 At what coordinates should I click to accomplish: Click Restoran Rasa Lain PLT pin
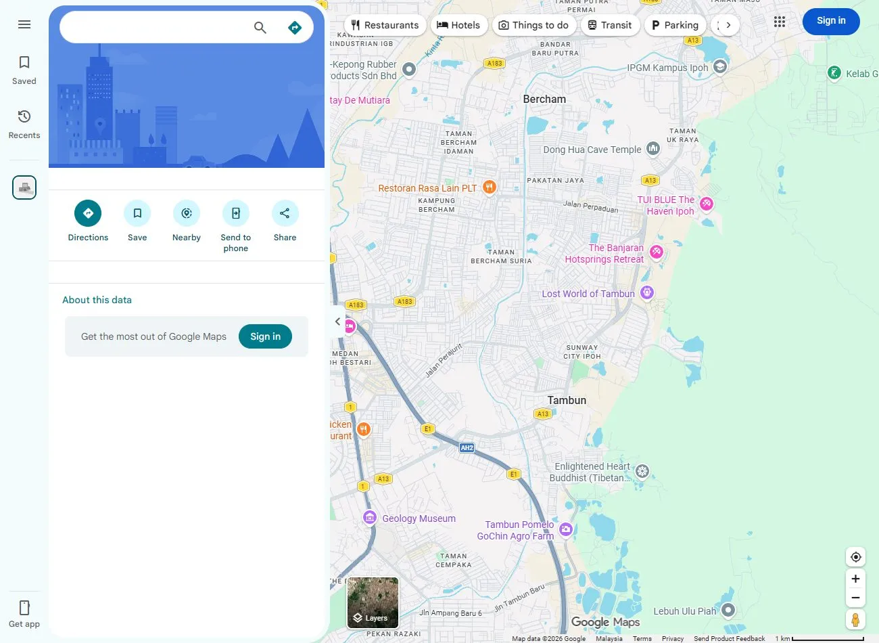(490, 187)
